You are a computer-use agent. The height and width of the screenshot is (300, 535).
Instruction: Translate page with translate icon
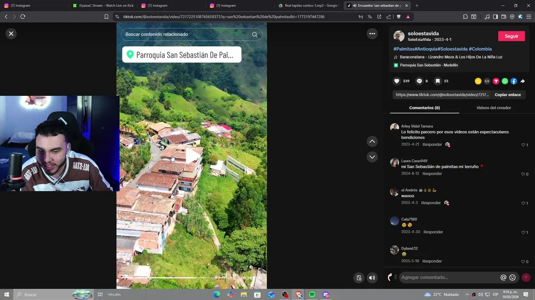coord(370,17)
